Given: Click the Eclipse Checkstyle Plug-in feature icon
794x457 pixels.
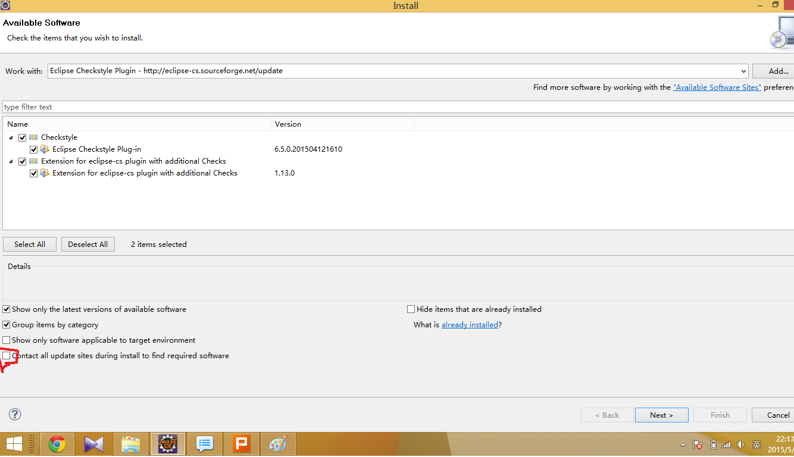Looking at the screenshot, I should (x=45, y=149).
